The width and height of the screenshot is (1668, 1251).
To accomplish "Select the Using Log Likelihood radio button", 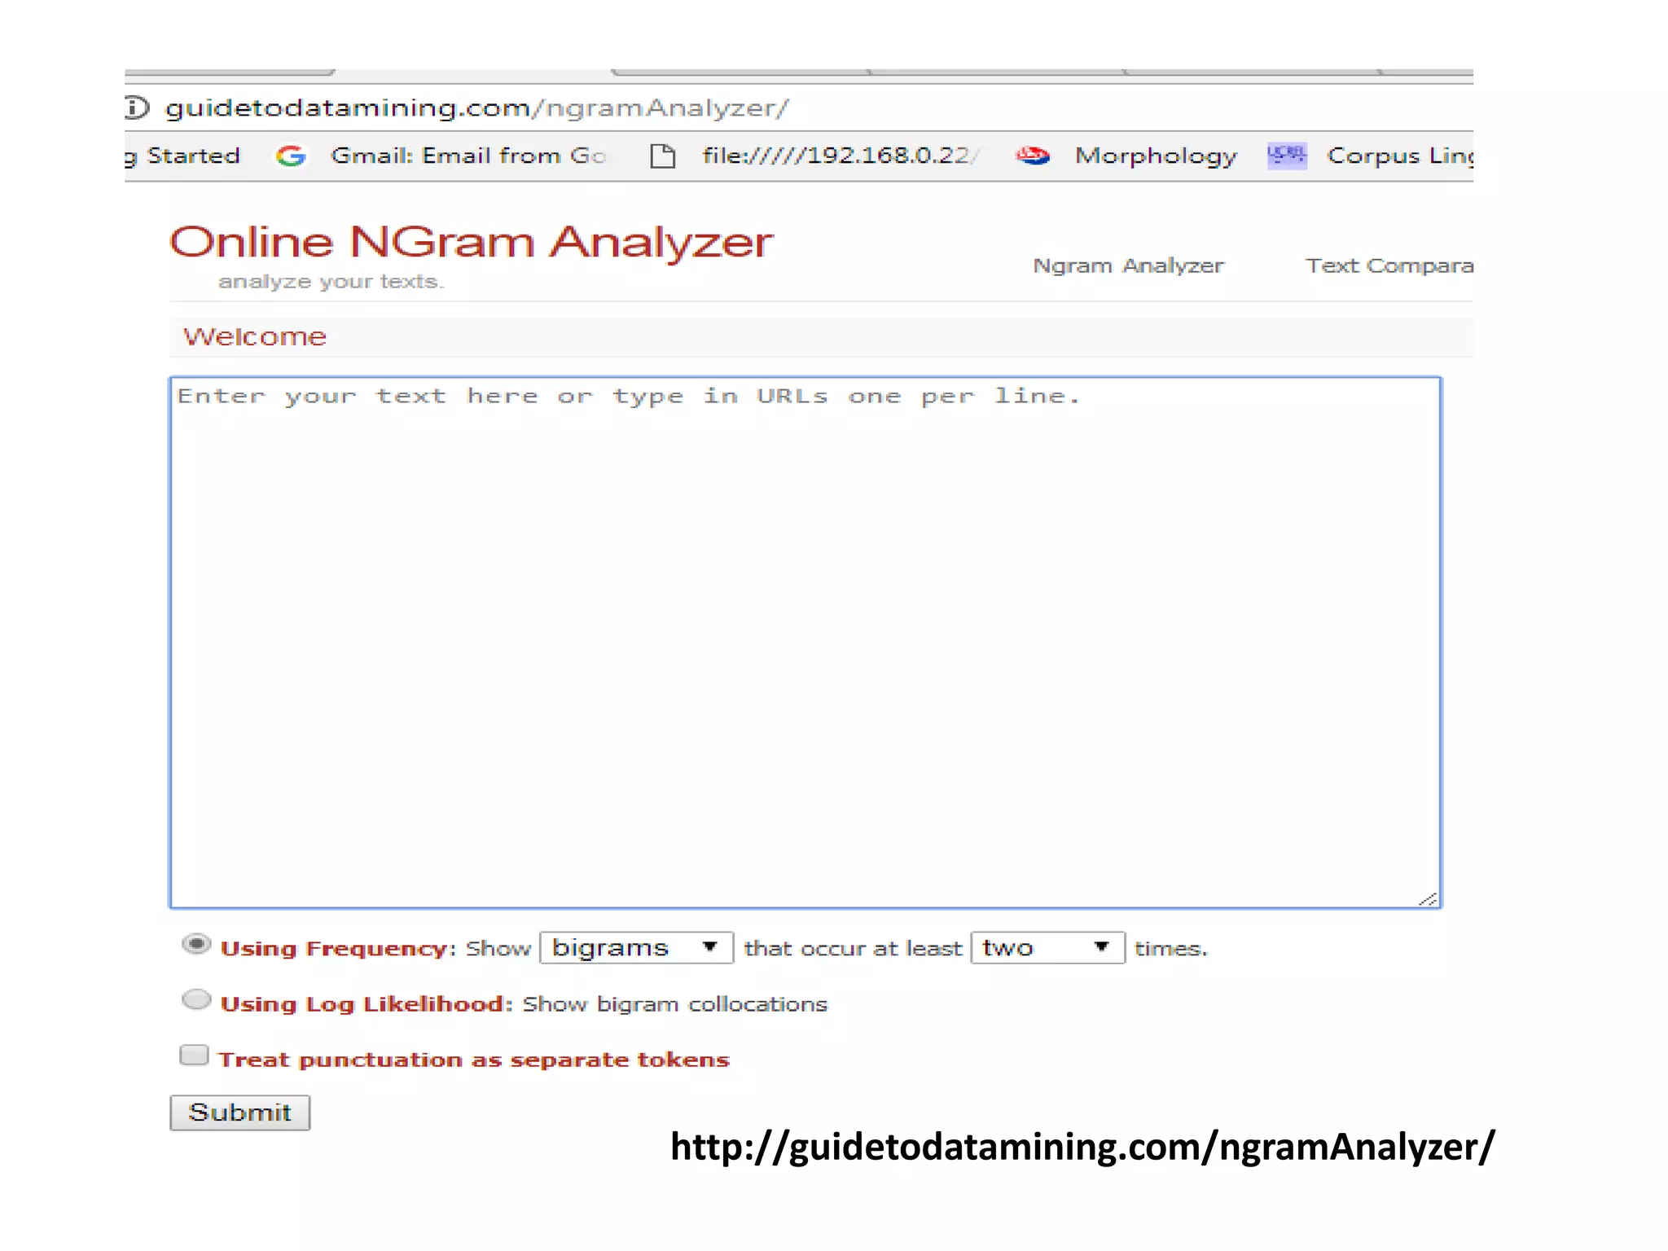I will click(x=196, y=1000).
